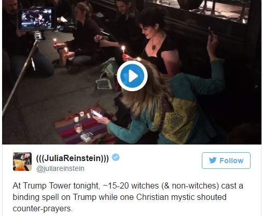The image size is (262, 216).
Task: Click the blue verified checkmark badge
Action: [x=116, y=157]
